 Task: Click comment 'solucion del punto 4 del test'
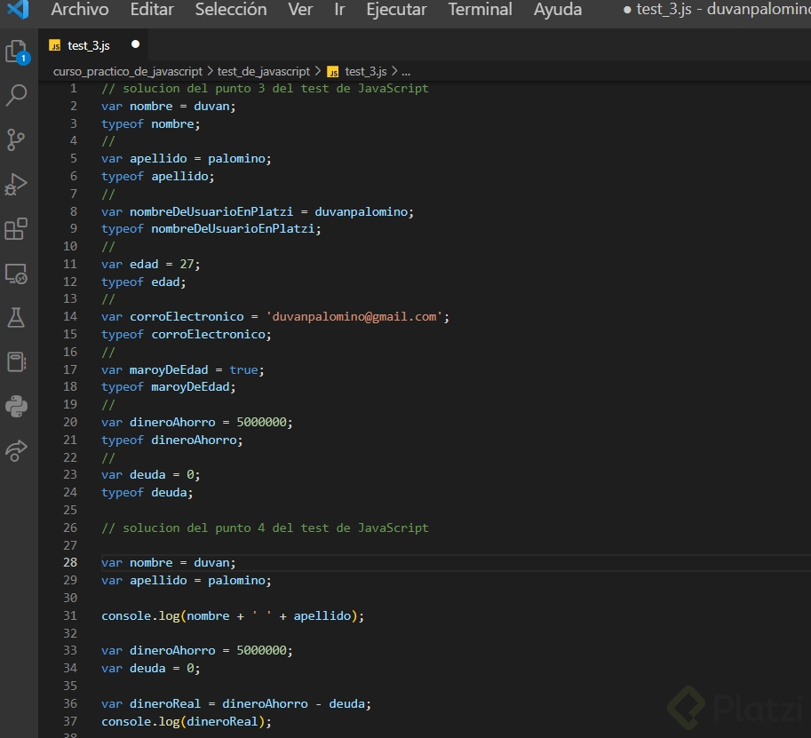[x=226, y=528]
